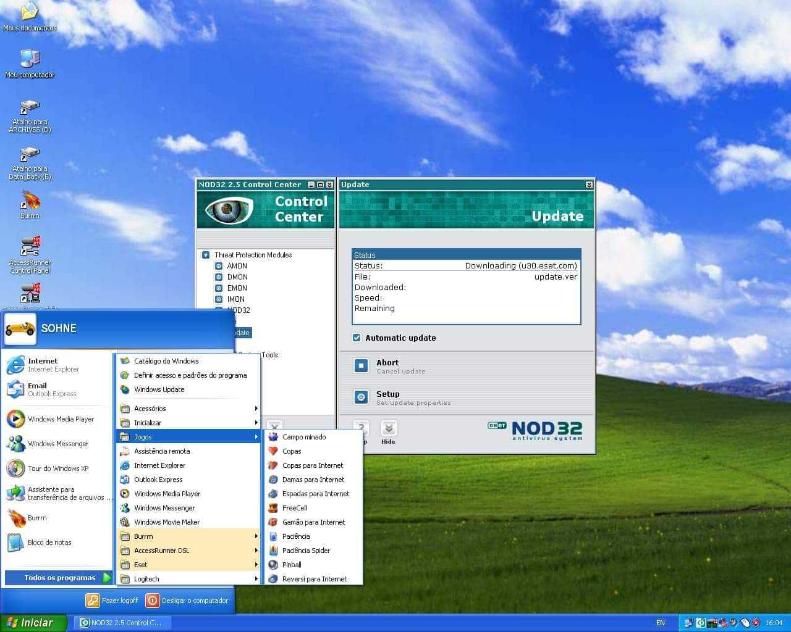This screenshot has width=791, height=632.
Task: Expand Eset program folder
Action: click(x=188, y=565)
